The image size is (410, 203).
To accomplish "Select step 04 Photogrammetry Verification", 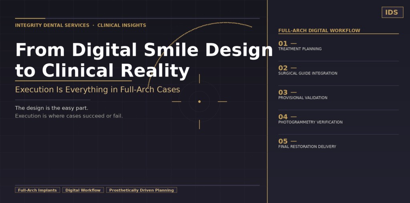I will point(310,119).
